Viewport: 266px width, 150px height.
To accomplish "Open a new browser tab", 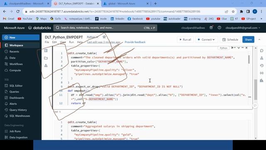I will tap(155, 4).
